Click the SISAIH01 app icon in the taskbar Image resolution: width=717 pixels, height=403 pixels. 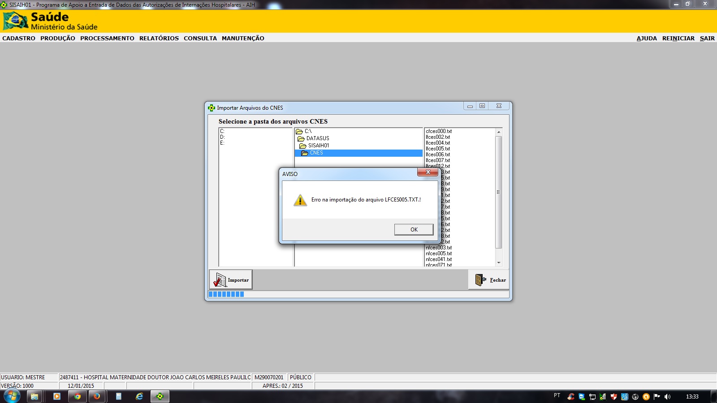pyautogui.click(x=160, y=396)
